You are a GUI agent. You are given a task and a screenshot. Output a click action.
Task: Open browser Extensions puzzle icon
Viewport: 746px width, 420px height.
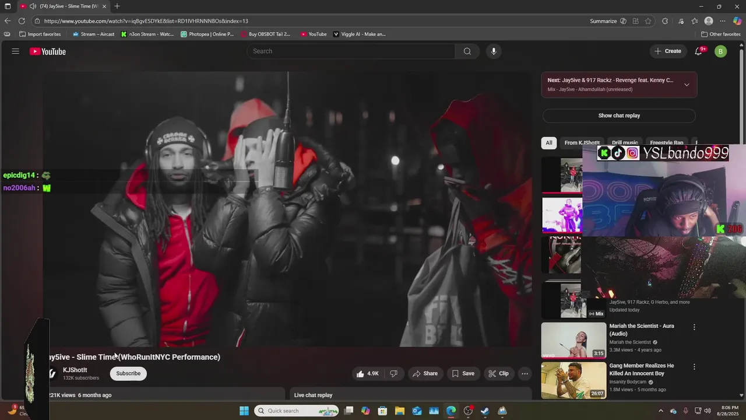click(665, 21)
